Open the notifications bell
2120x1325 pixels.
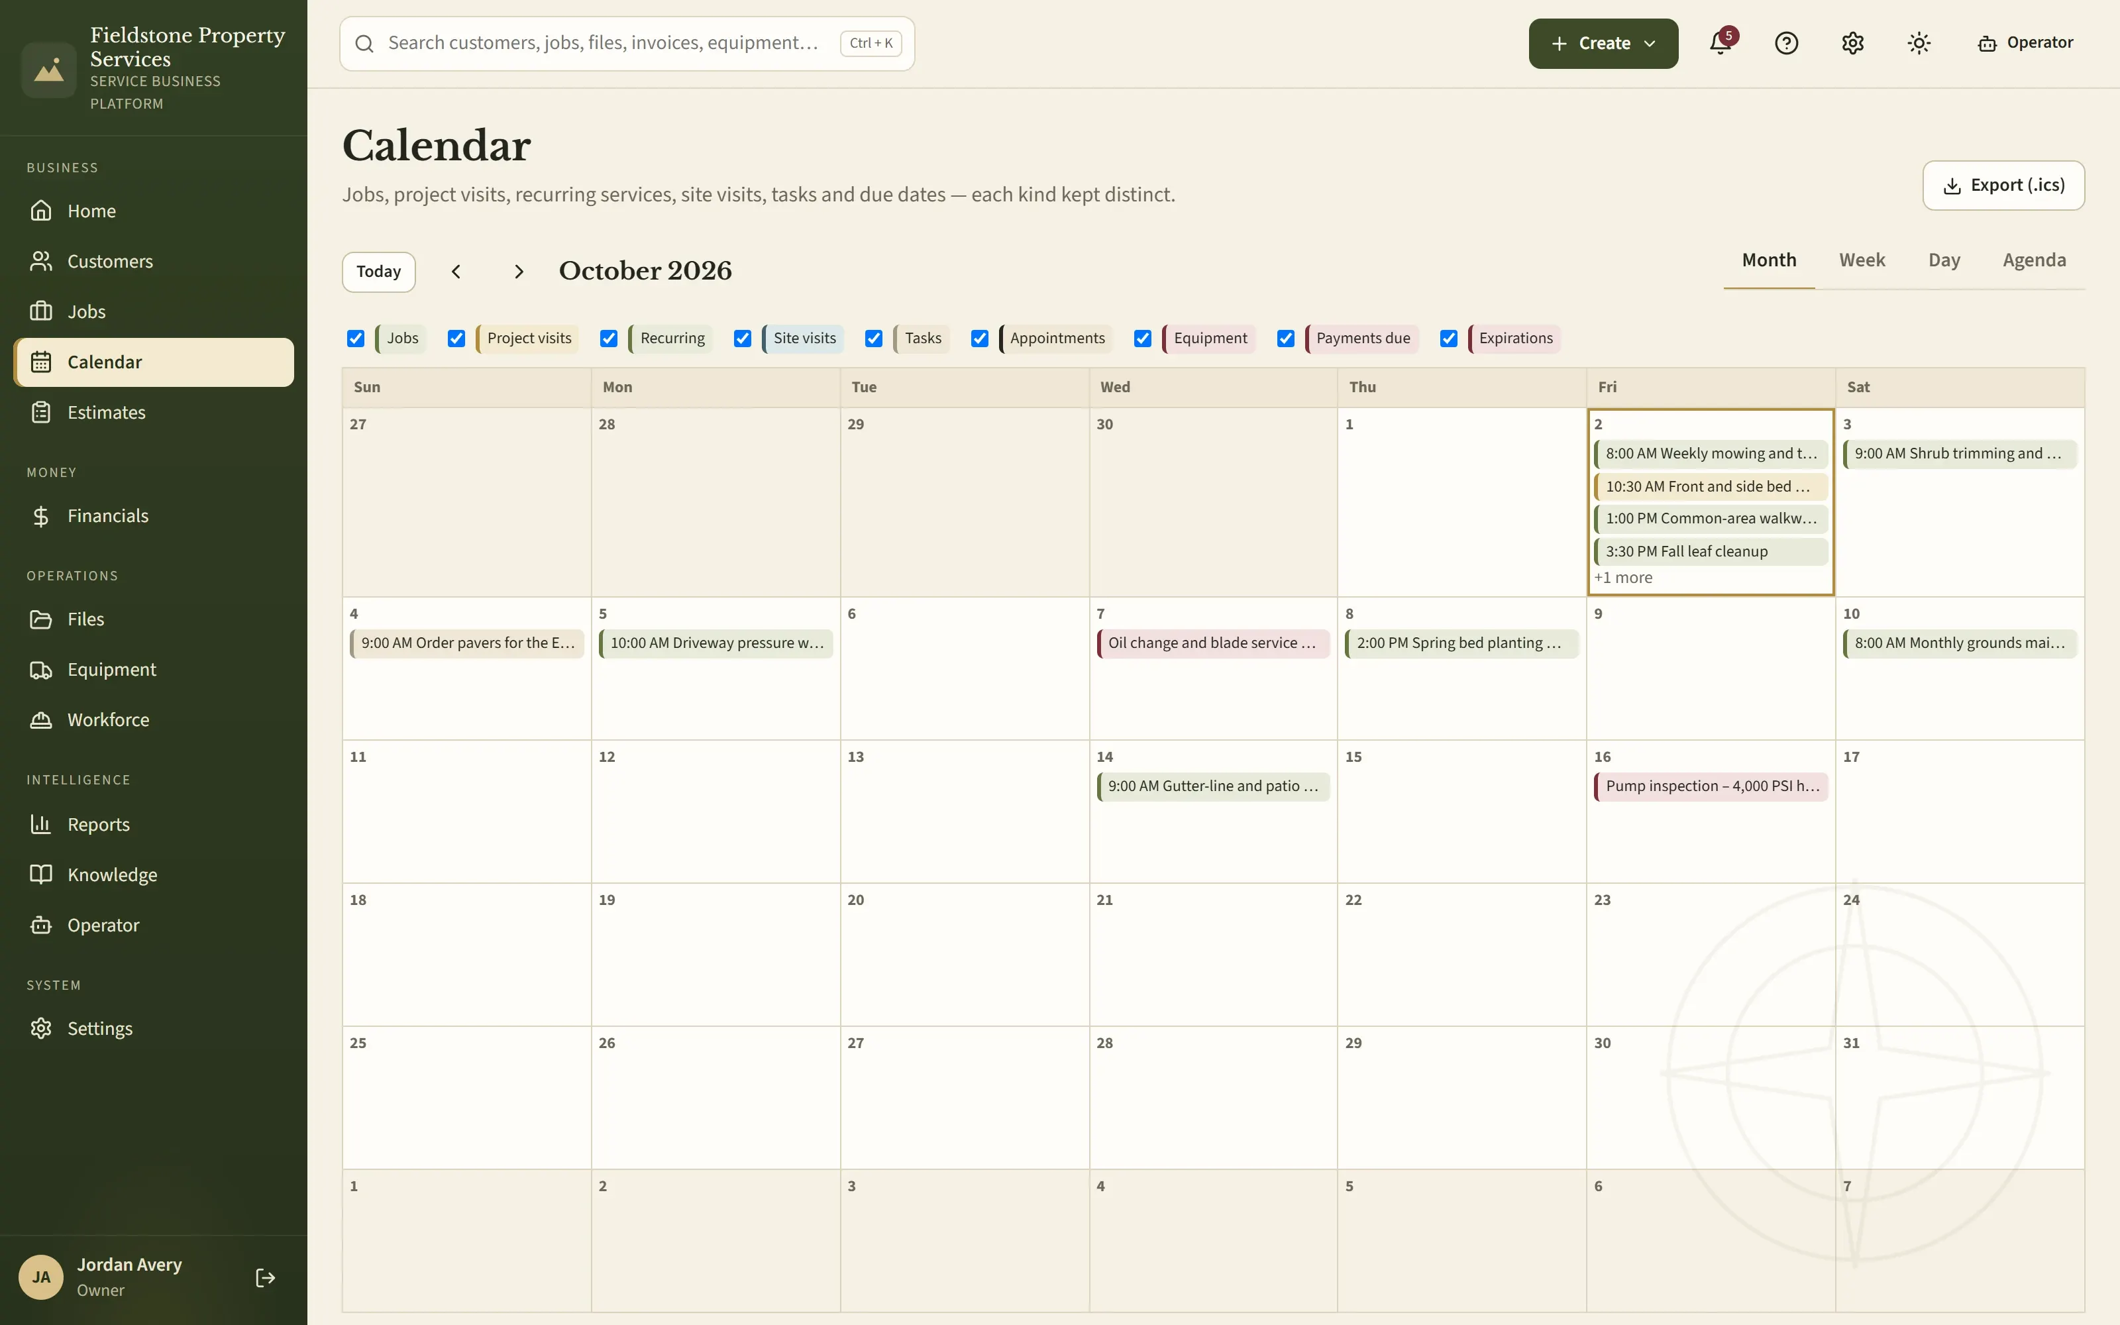[x=1721, y=43]
